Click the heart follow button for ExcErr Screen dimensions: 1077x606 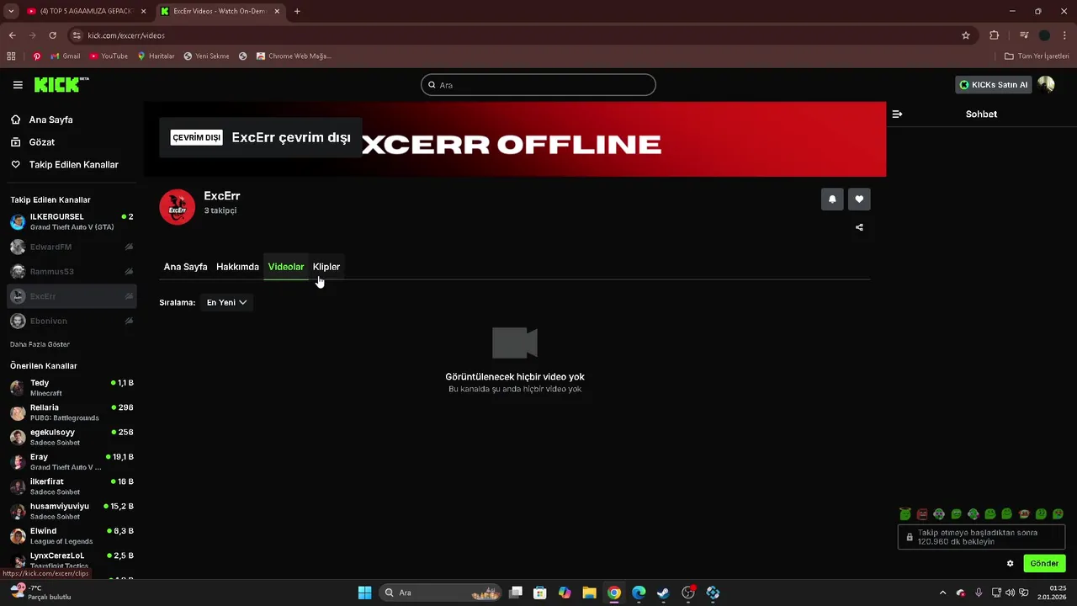tap(859, 199)
